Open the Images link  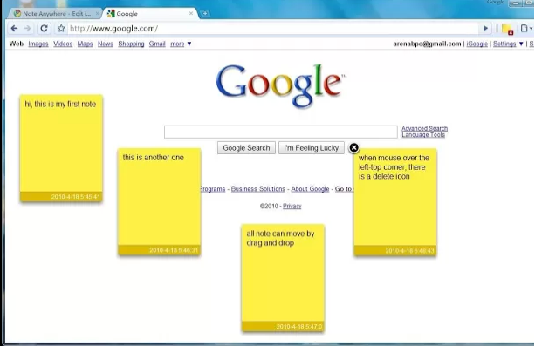pos(38,44)
